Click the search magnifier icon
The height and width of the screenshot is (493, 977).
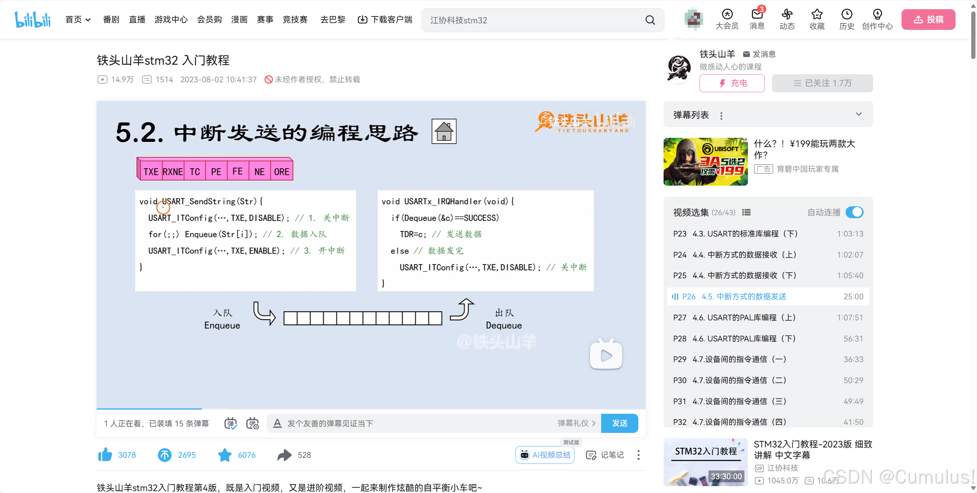coord(650,20)
